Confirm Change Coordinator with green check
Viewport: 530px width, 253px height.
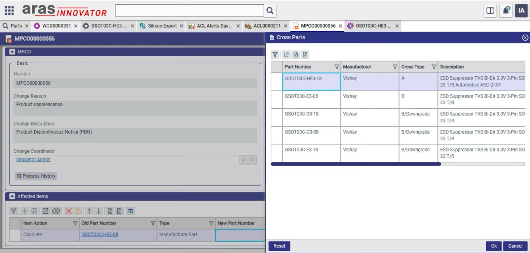point(243,160)
